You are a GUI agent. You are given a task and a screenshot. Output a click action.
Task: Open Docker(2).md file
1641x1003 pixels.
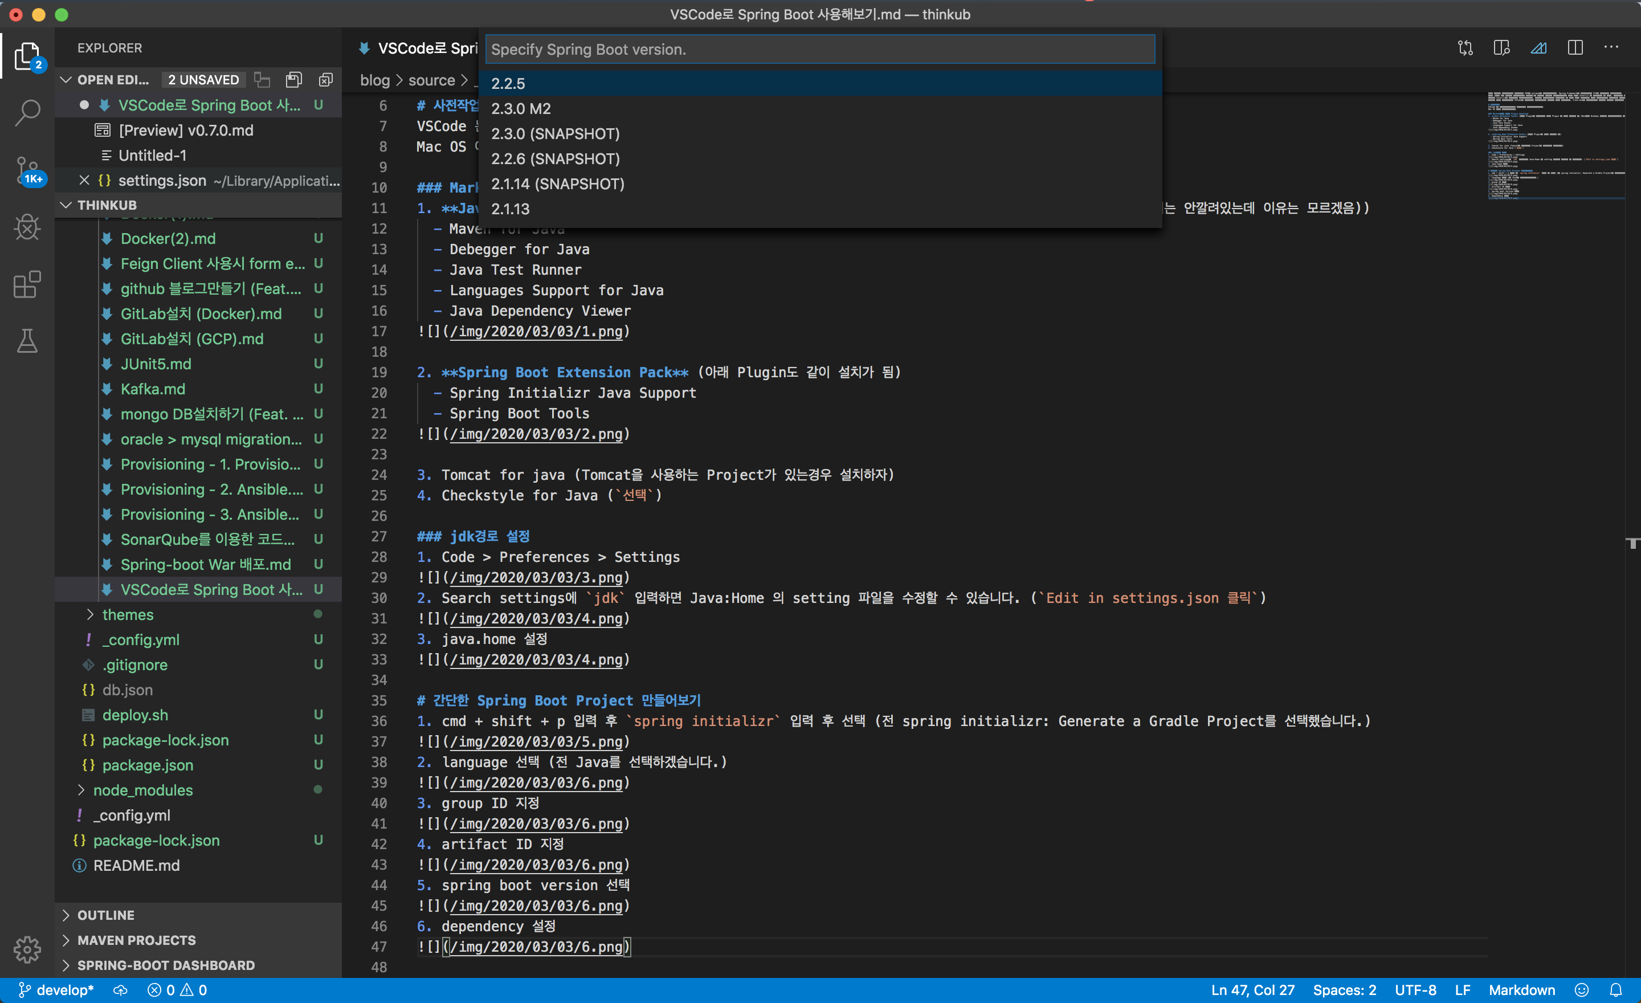[198, 238]
